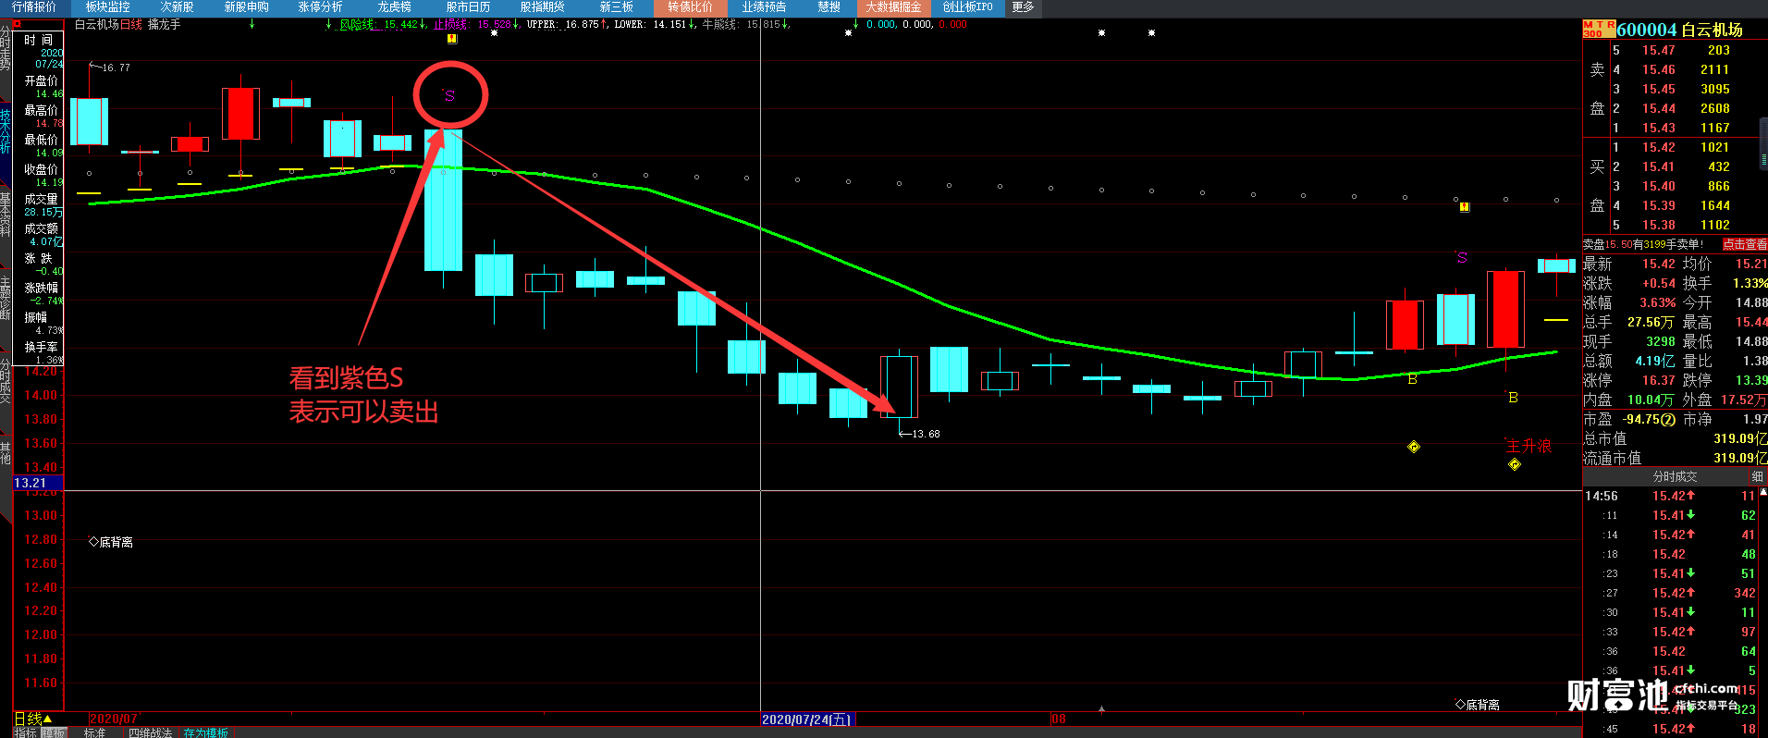Click the red 08 month marker
1768x738 pixels.
pos(1059,719)
